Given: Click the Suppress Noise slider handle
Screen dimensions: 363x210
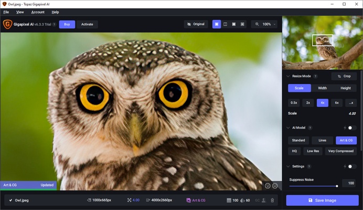Looking at the screenshot, I should pos(337,186).
